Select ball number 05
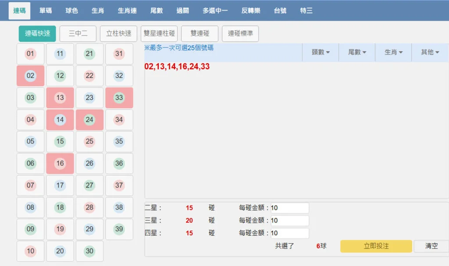 30,142
